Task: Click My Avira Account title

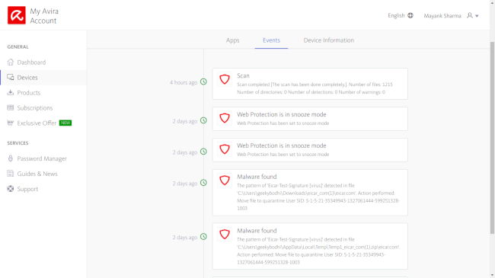Action: pos(44,16)
